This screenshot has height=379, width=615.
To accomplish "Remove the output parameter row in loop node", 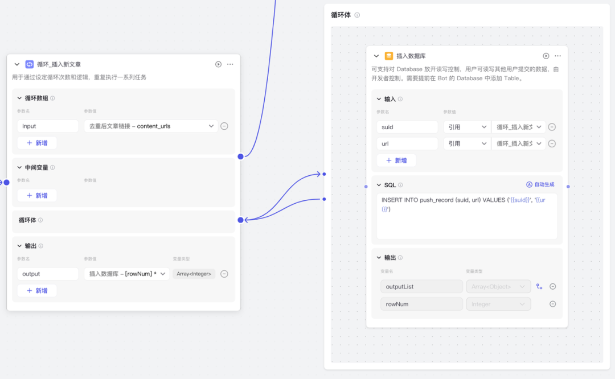I will point(224,274).
